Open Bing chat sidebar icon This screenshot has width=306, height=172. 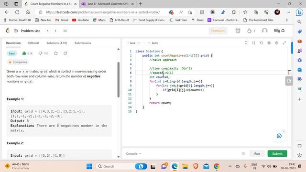point(299,12)
